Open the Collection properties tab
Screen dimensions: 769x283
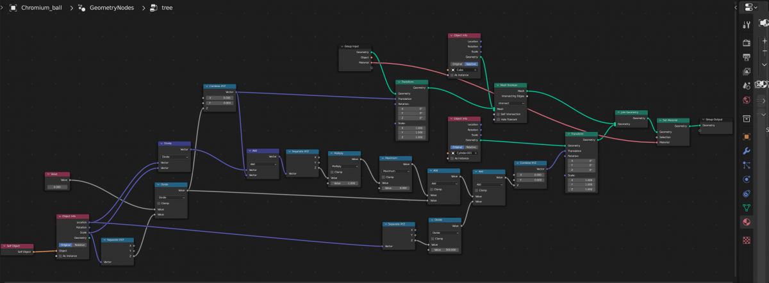click(746, 118)
